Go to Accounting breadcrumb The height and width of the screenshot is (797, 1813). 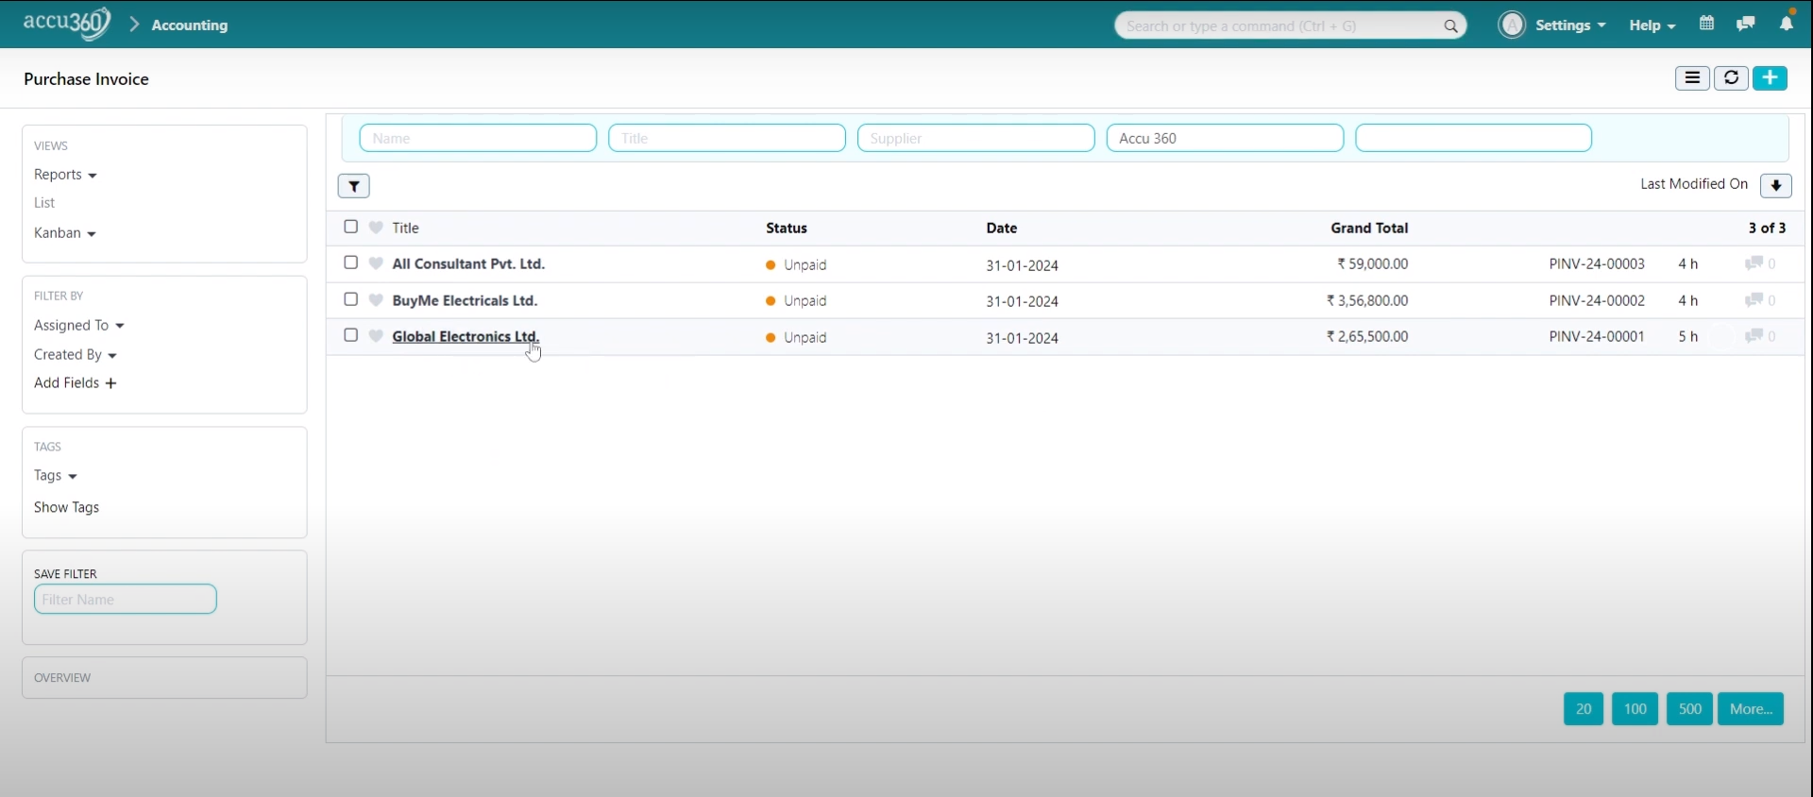190,25
